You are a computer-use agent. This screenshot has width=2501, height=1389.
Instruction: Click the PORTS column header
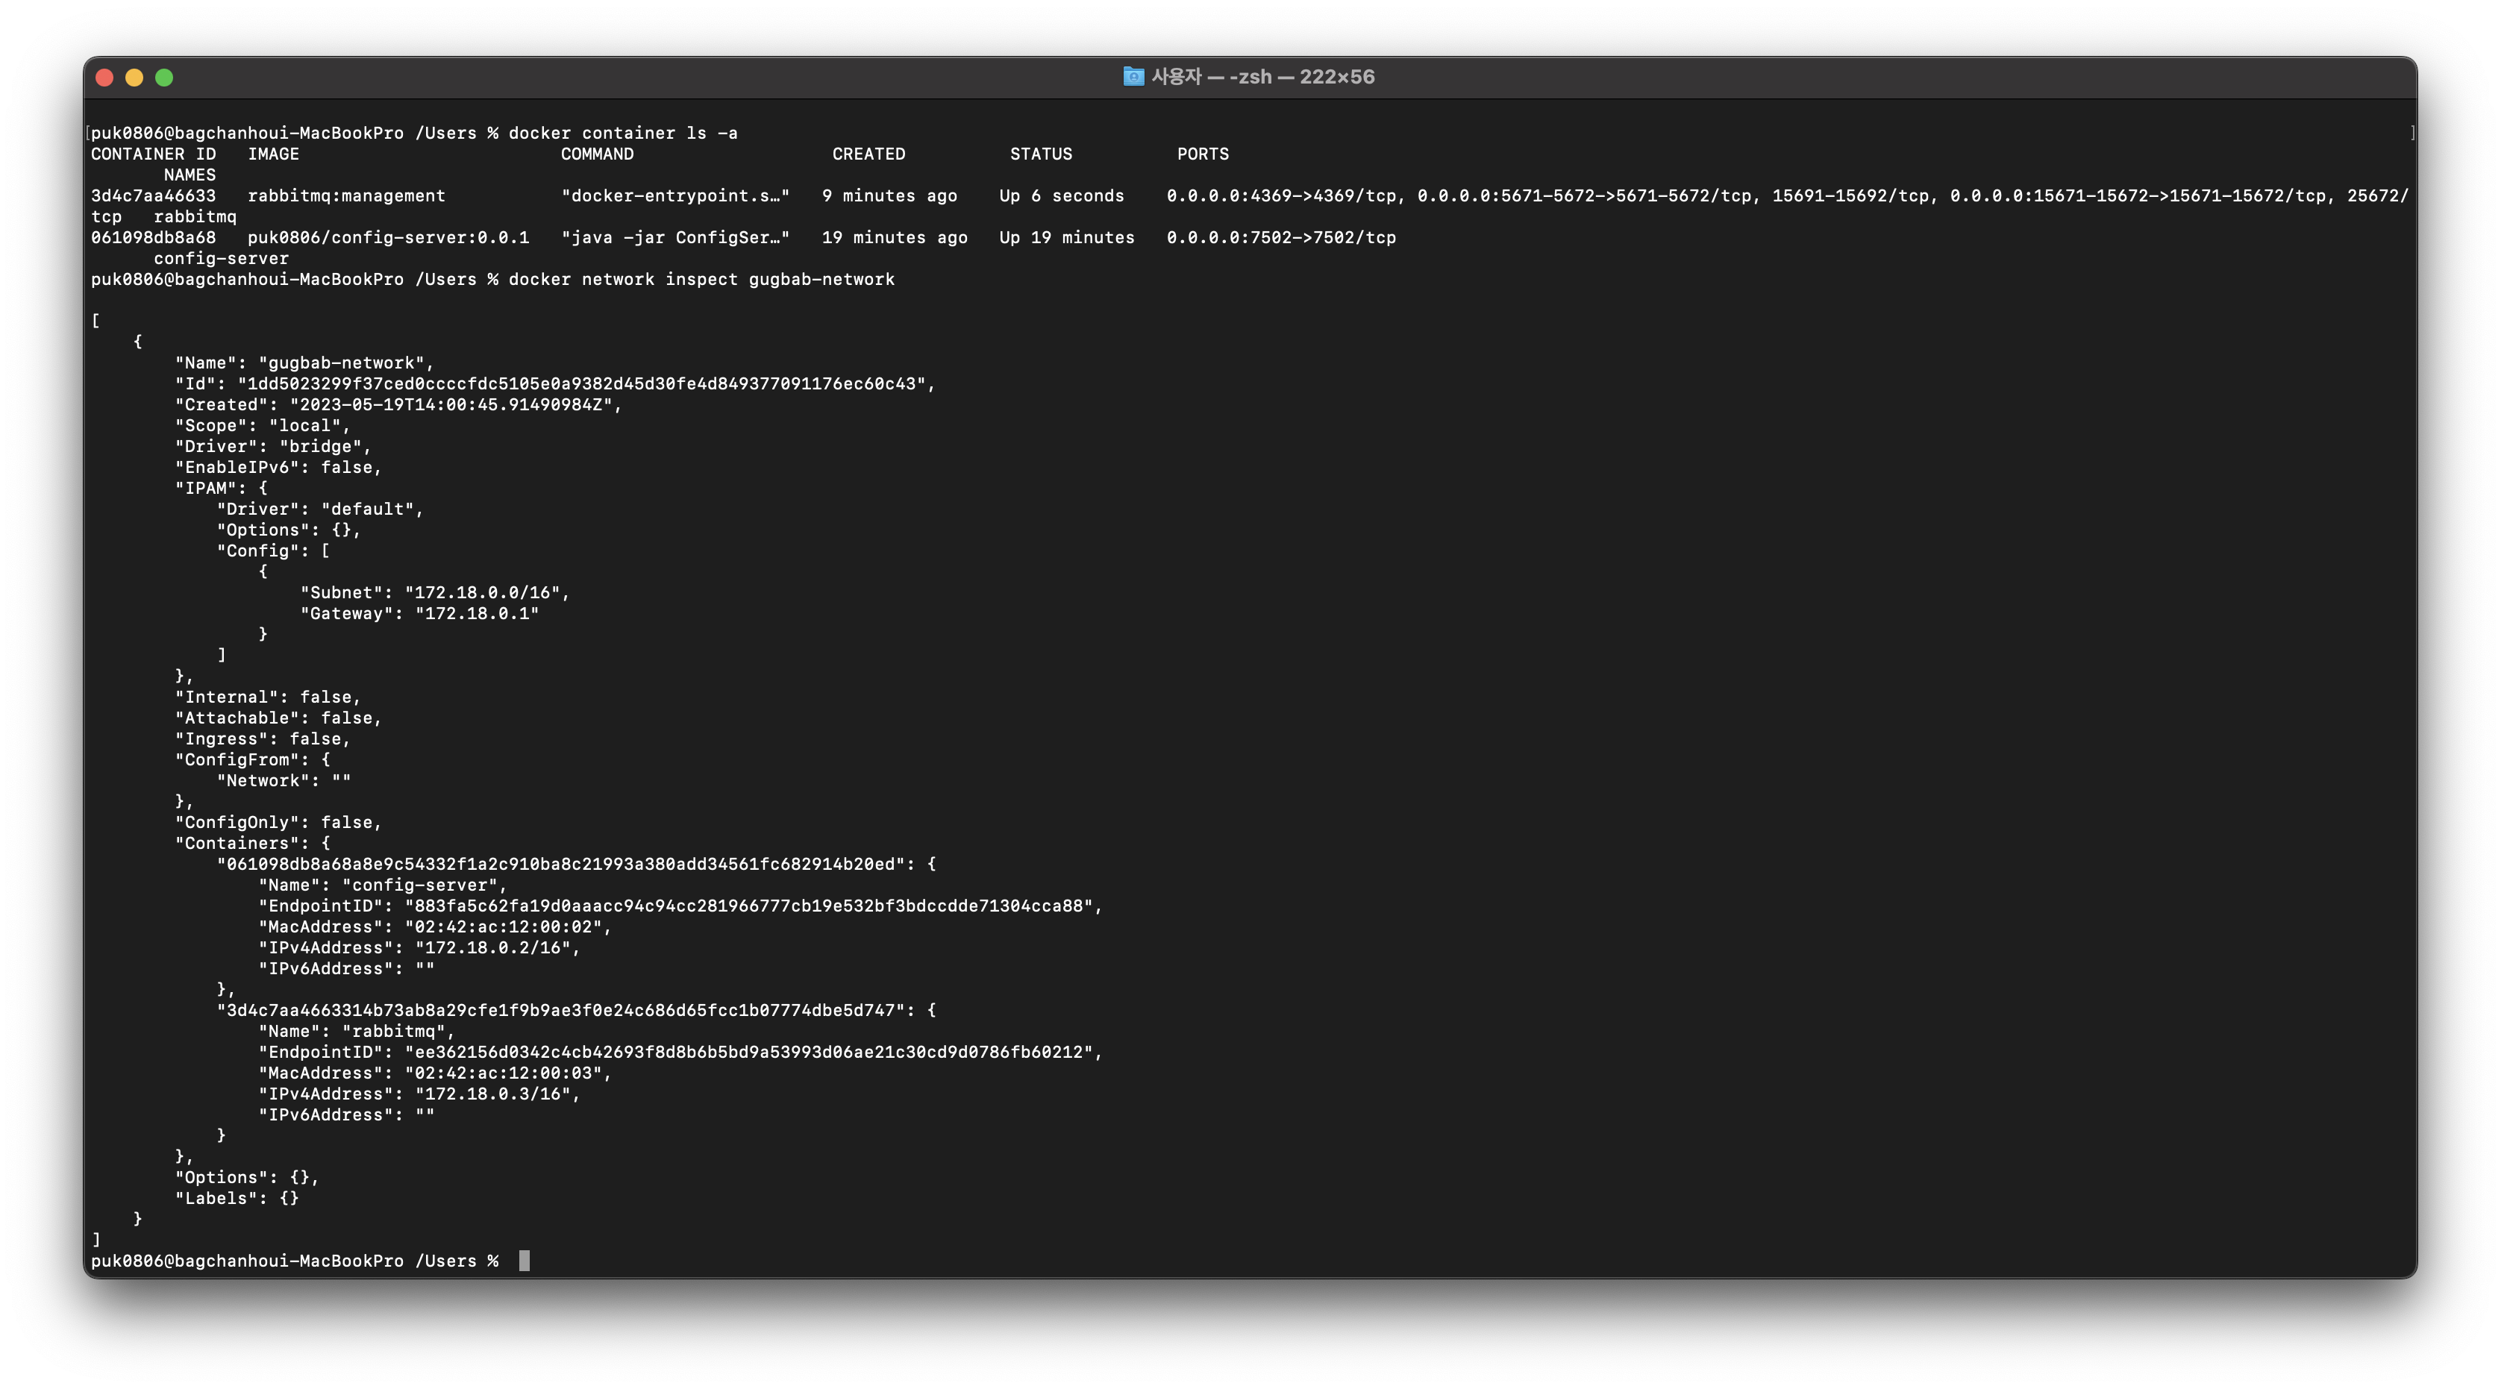pos(1203,154)
